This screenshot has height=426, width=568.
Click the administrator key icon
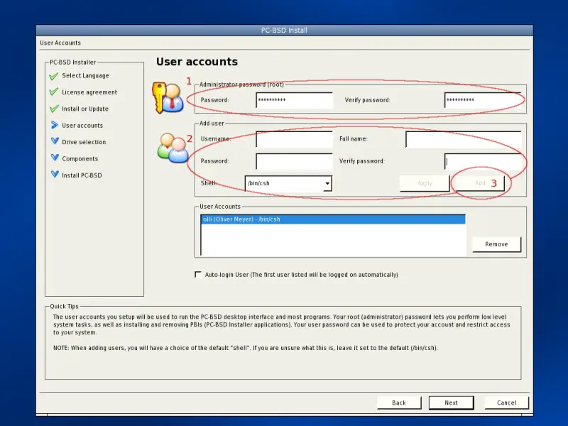pos(168,98)
